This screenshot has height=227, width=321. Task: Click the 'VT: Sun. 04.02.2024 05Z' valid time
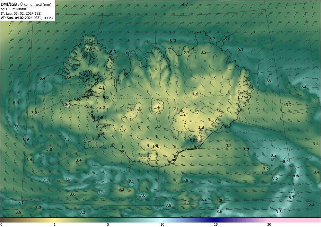coord(20,18)
